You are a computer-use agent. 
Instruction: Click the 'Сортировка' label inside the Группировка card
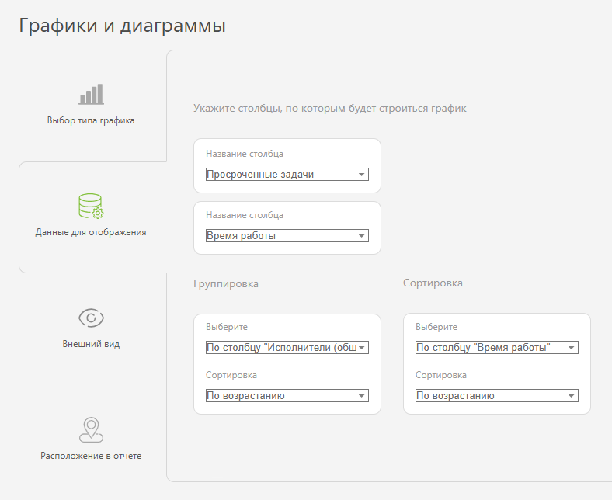pyautogui.click(x=231, y=375)
